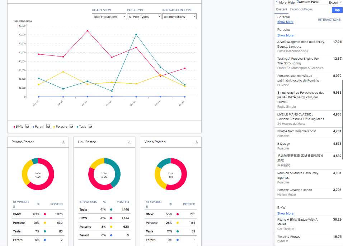Viewport: 343px width, 246px height.
Task: Open the All Post Types dropdown
Action: pos(144,16)
